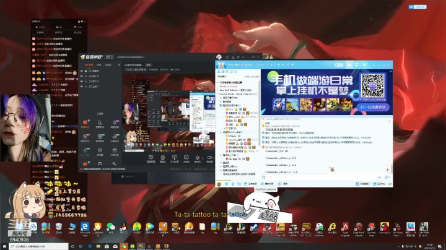This screenshot has height=250, width=446.
Task: Expand the Counter-Strike: Global Offensive channel node
Action: [219, 94]
